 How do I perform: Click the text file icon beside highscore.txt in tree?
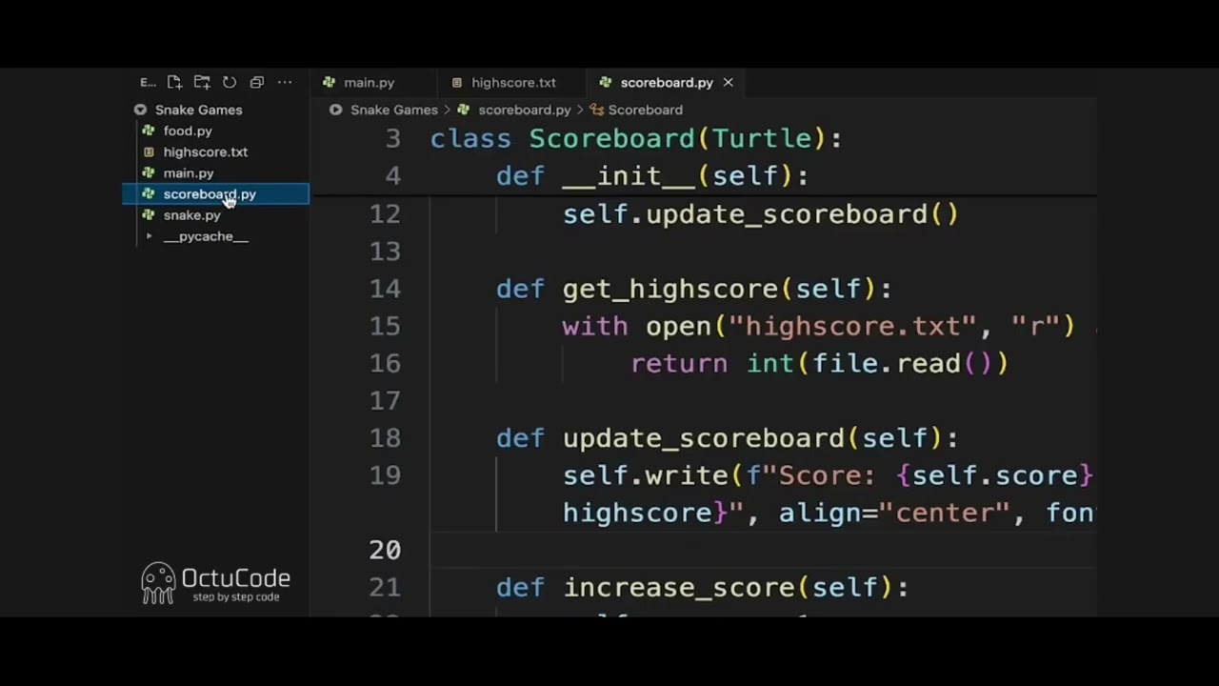pos(148,151)
